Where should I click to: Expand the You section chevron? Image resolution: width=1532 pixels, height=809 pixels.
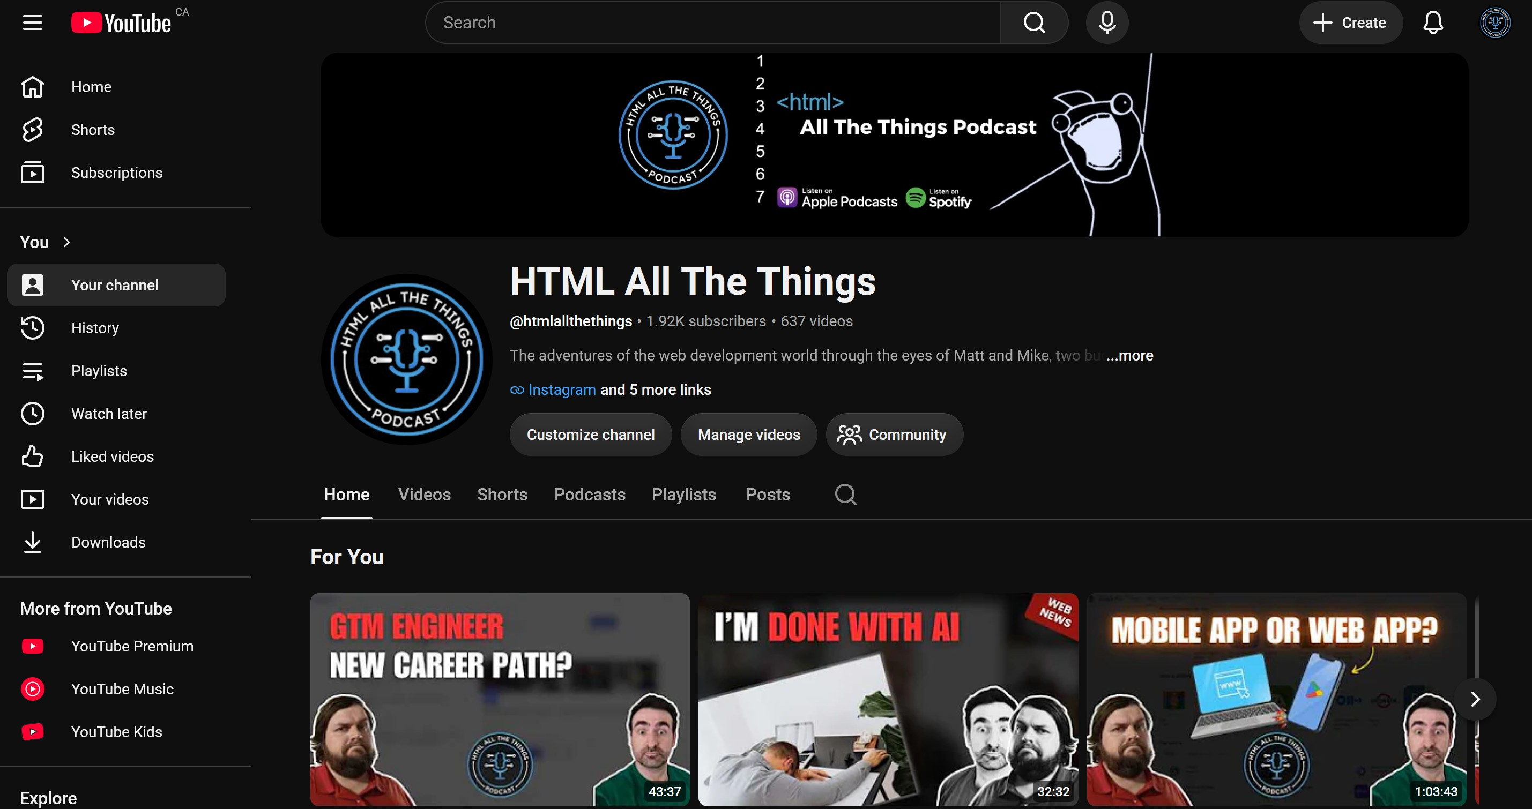[x=66, y=242]
